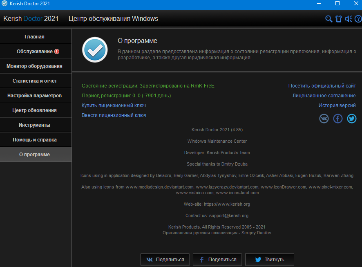Share via the VK Поделиться button

coord(165,260)
